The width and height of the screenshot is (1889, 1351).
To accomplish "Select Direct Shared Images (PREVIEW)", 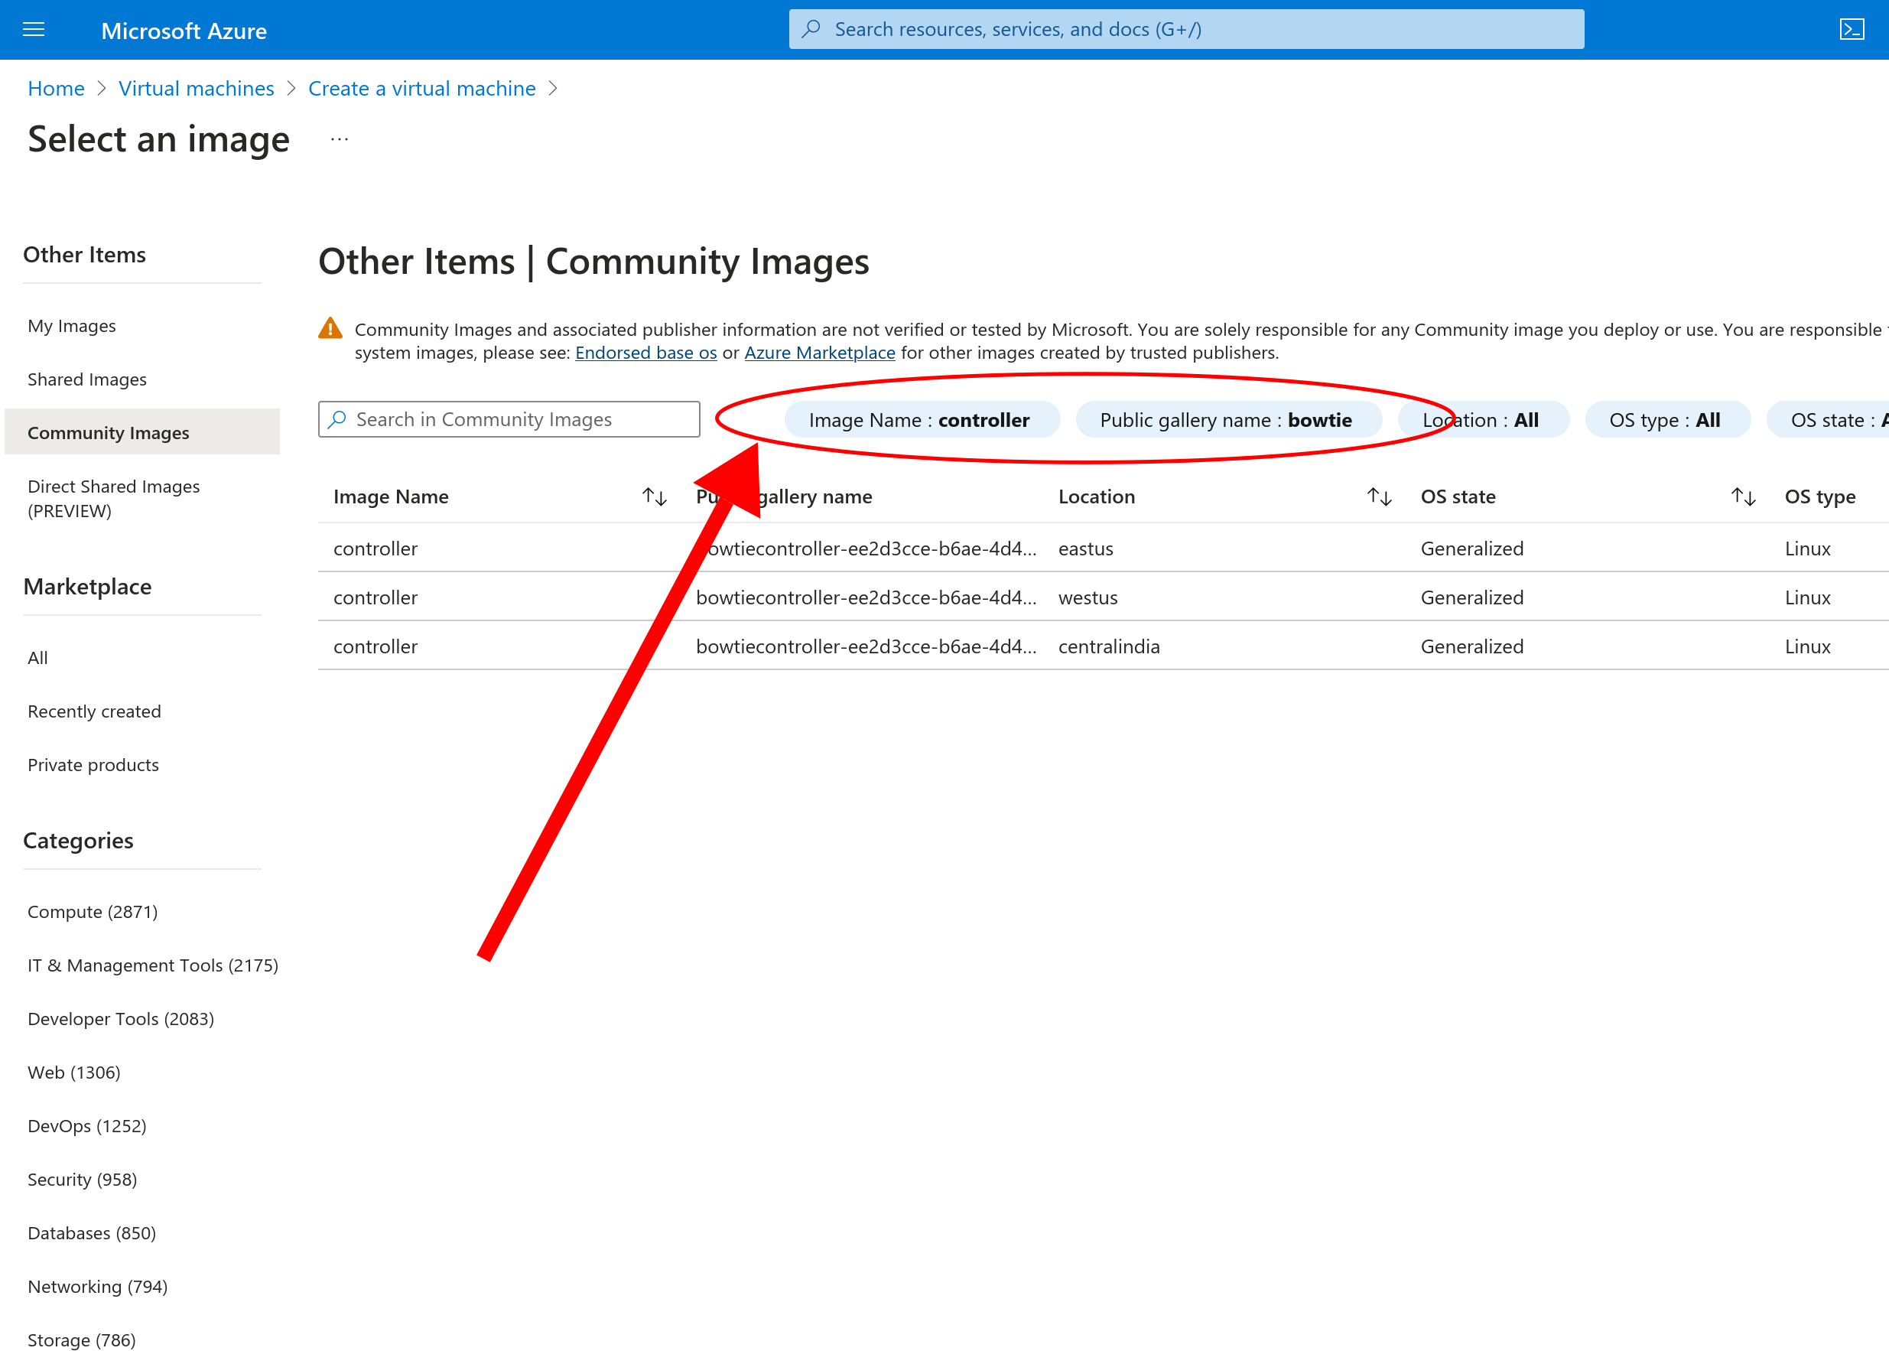I will tap(113, 498).
